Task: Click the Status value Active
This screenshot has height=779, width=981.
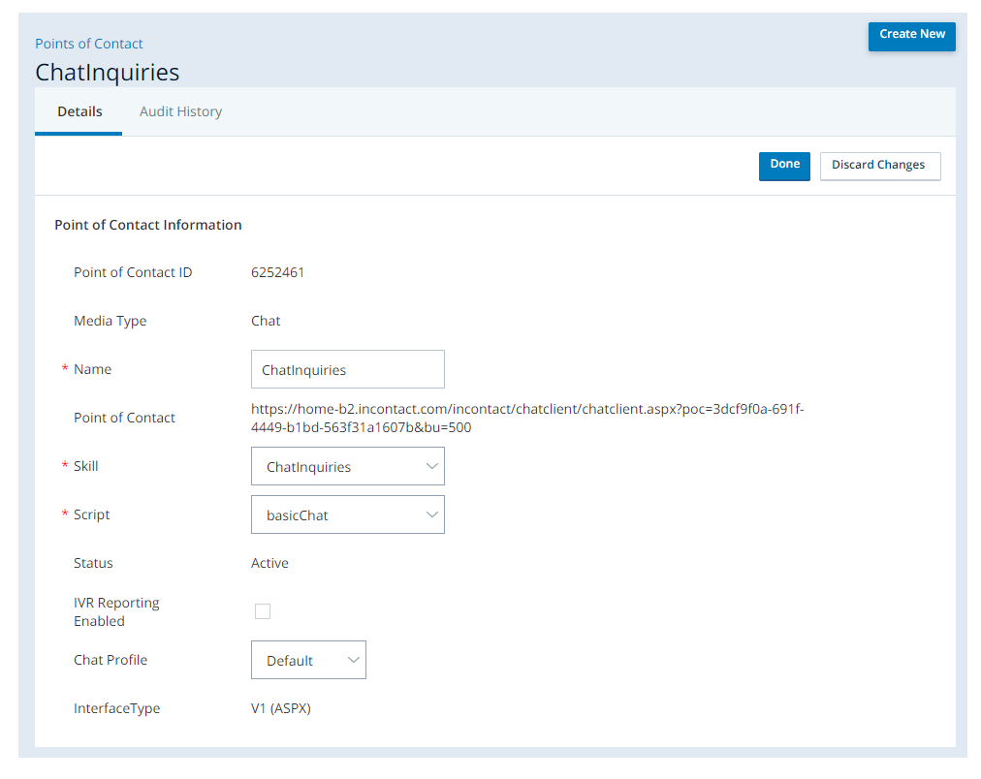Action: pos(269,563)
